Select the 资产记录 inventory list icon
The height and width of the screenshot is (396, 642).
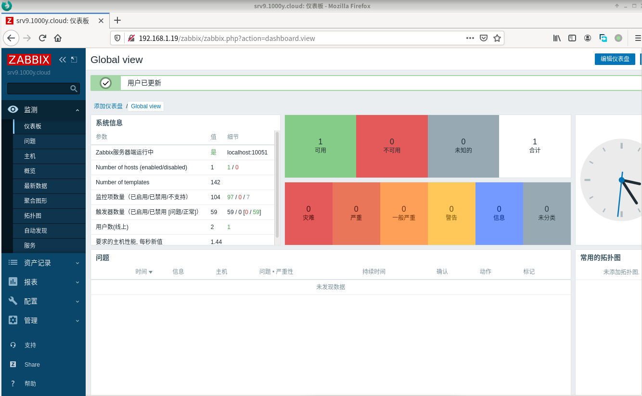tap(13, 262)
